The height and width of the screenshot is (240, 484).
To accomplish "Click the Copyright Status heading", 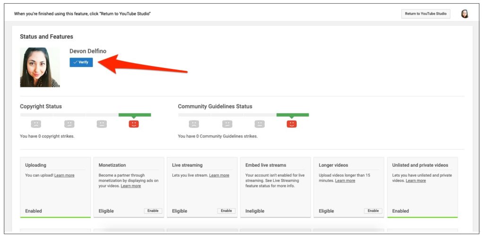I will [41, 106].
